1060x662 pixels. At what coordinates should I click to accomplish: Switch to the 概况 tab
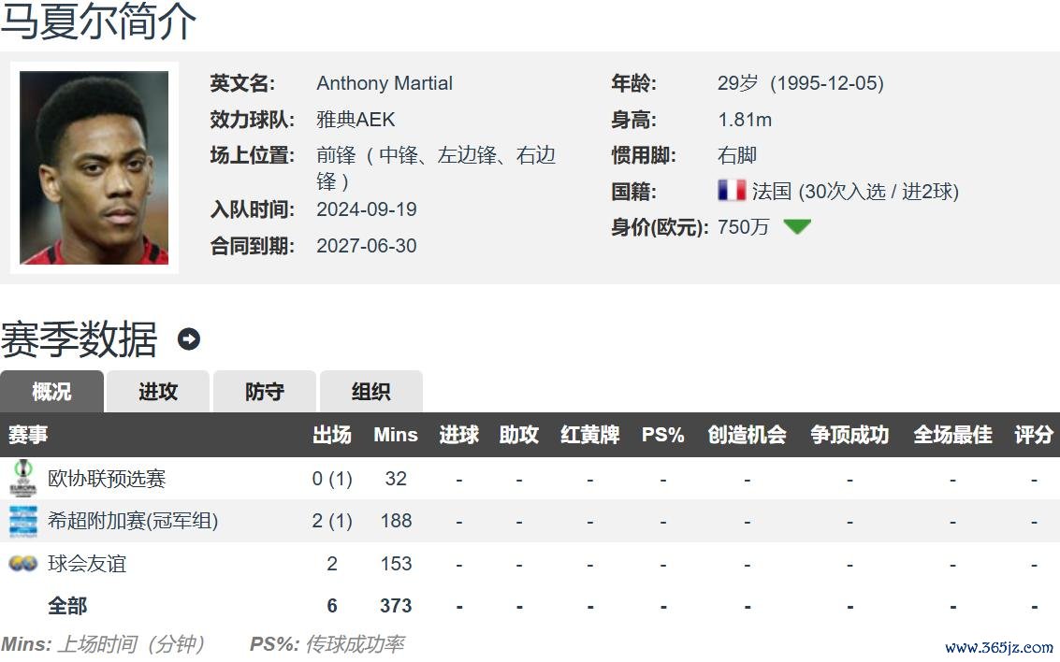tap(51, 392)
